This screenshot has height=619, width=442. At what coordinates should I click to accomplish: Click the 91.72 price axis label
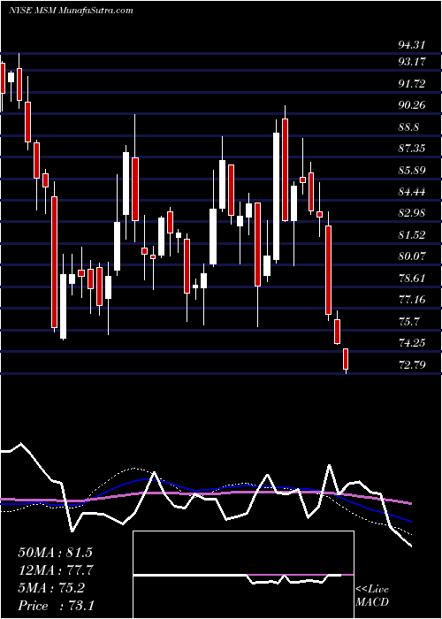(x=412, y=84)
